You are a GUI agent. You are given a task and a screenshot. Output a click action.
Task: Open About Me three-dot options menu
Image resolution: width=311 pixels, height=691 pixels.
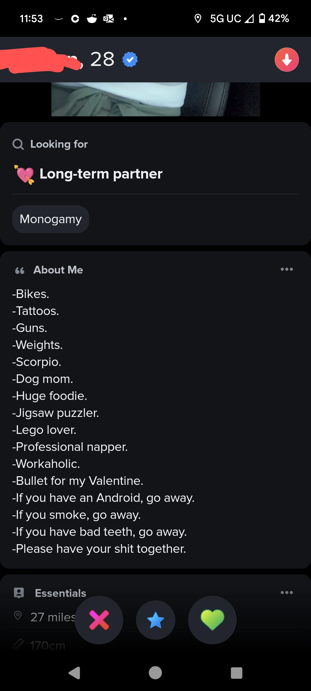287,269
